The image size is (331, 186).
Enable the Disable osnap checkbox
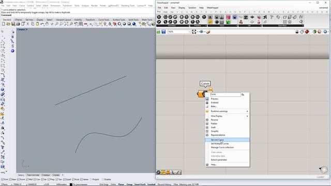102,179
